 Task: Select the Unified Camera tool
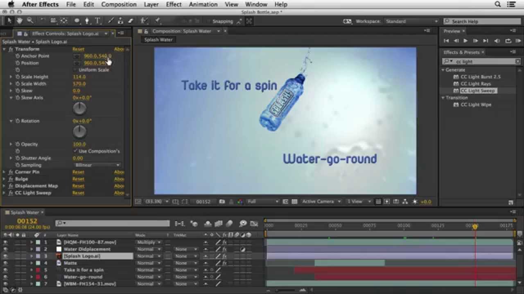click(x=53, y=21)
